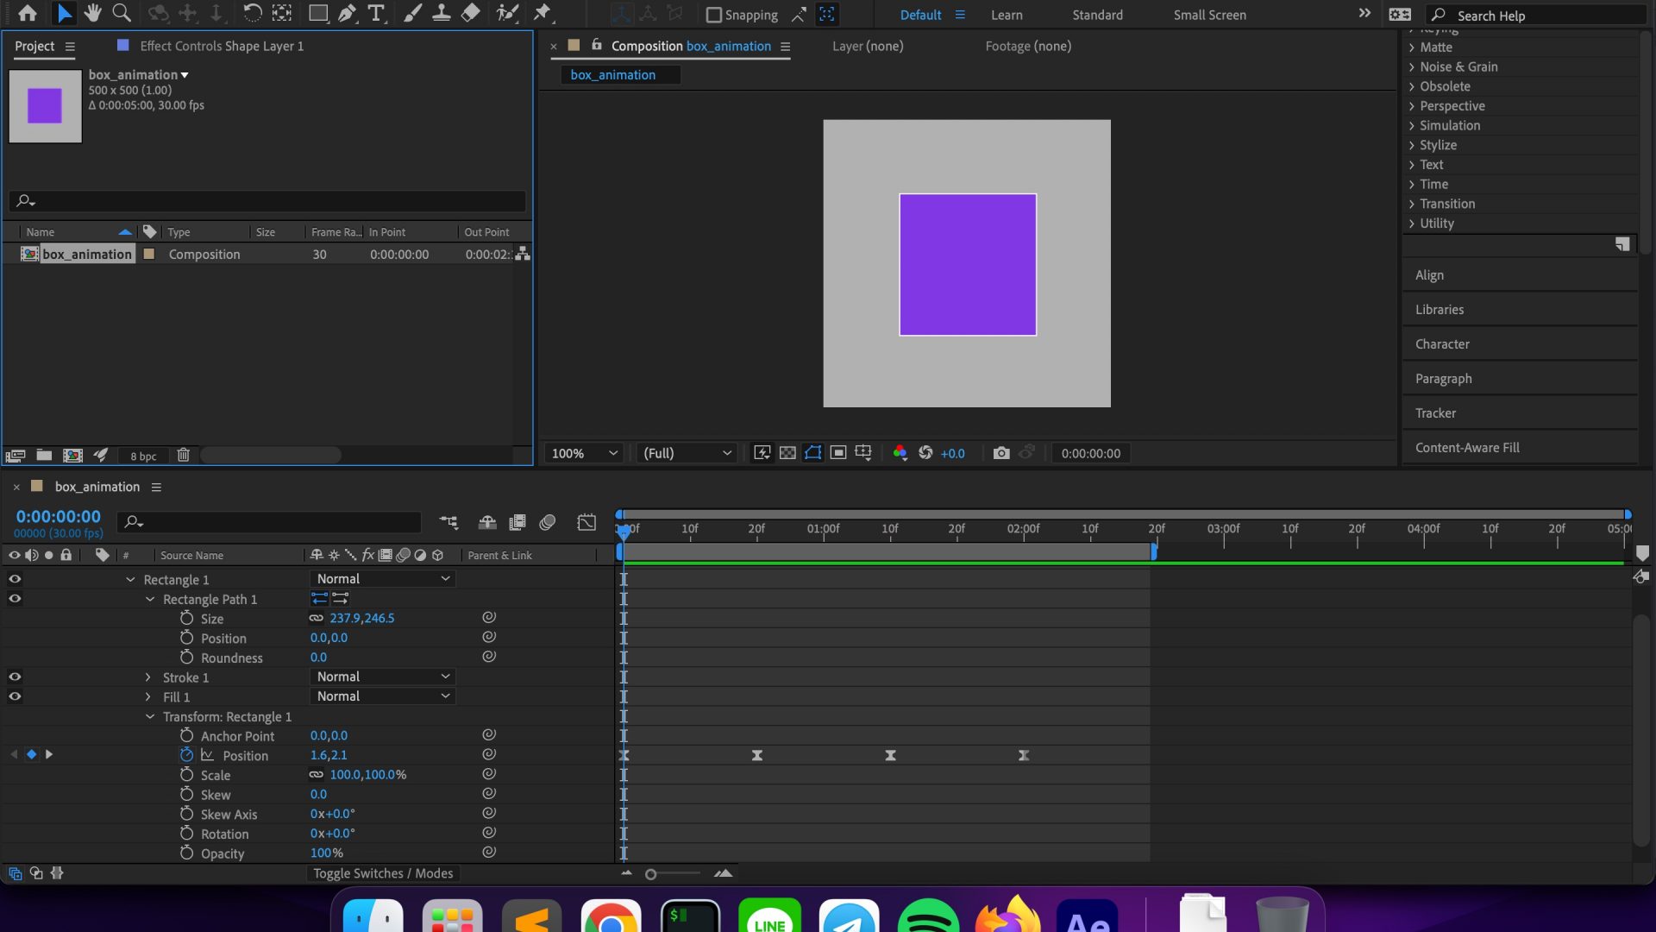Open the 100% magnification dropdown
Image resolution: width=1656 pixels, height=932 pixels.
[x=584, y=453]
